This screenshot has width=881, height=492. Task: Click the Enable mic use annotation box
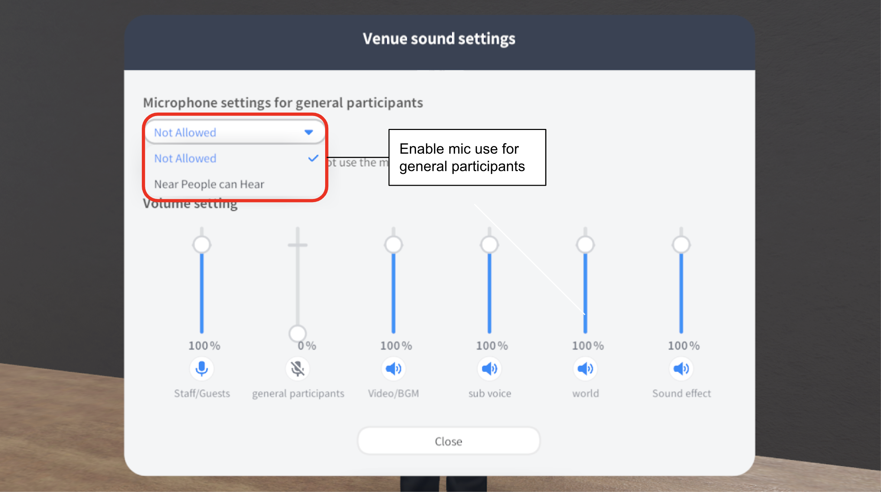pos(467,157)
